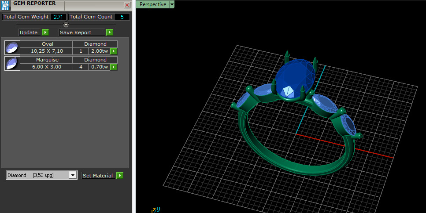Screen dimensions: 426x213
Task: Click the Perspective viewport label
Action: tap(153, 4)
